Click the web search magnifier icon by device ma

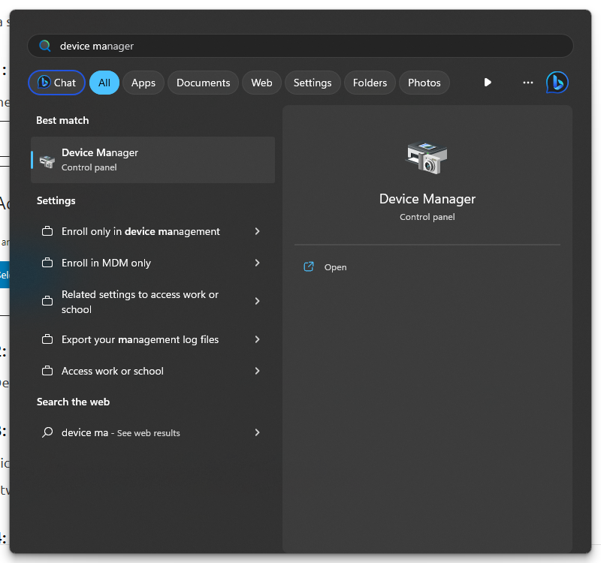[x=47, y=433]
